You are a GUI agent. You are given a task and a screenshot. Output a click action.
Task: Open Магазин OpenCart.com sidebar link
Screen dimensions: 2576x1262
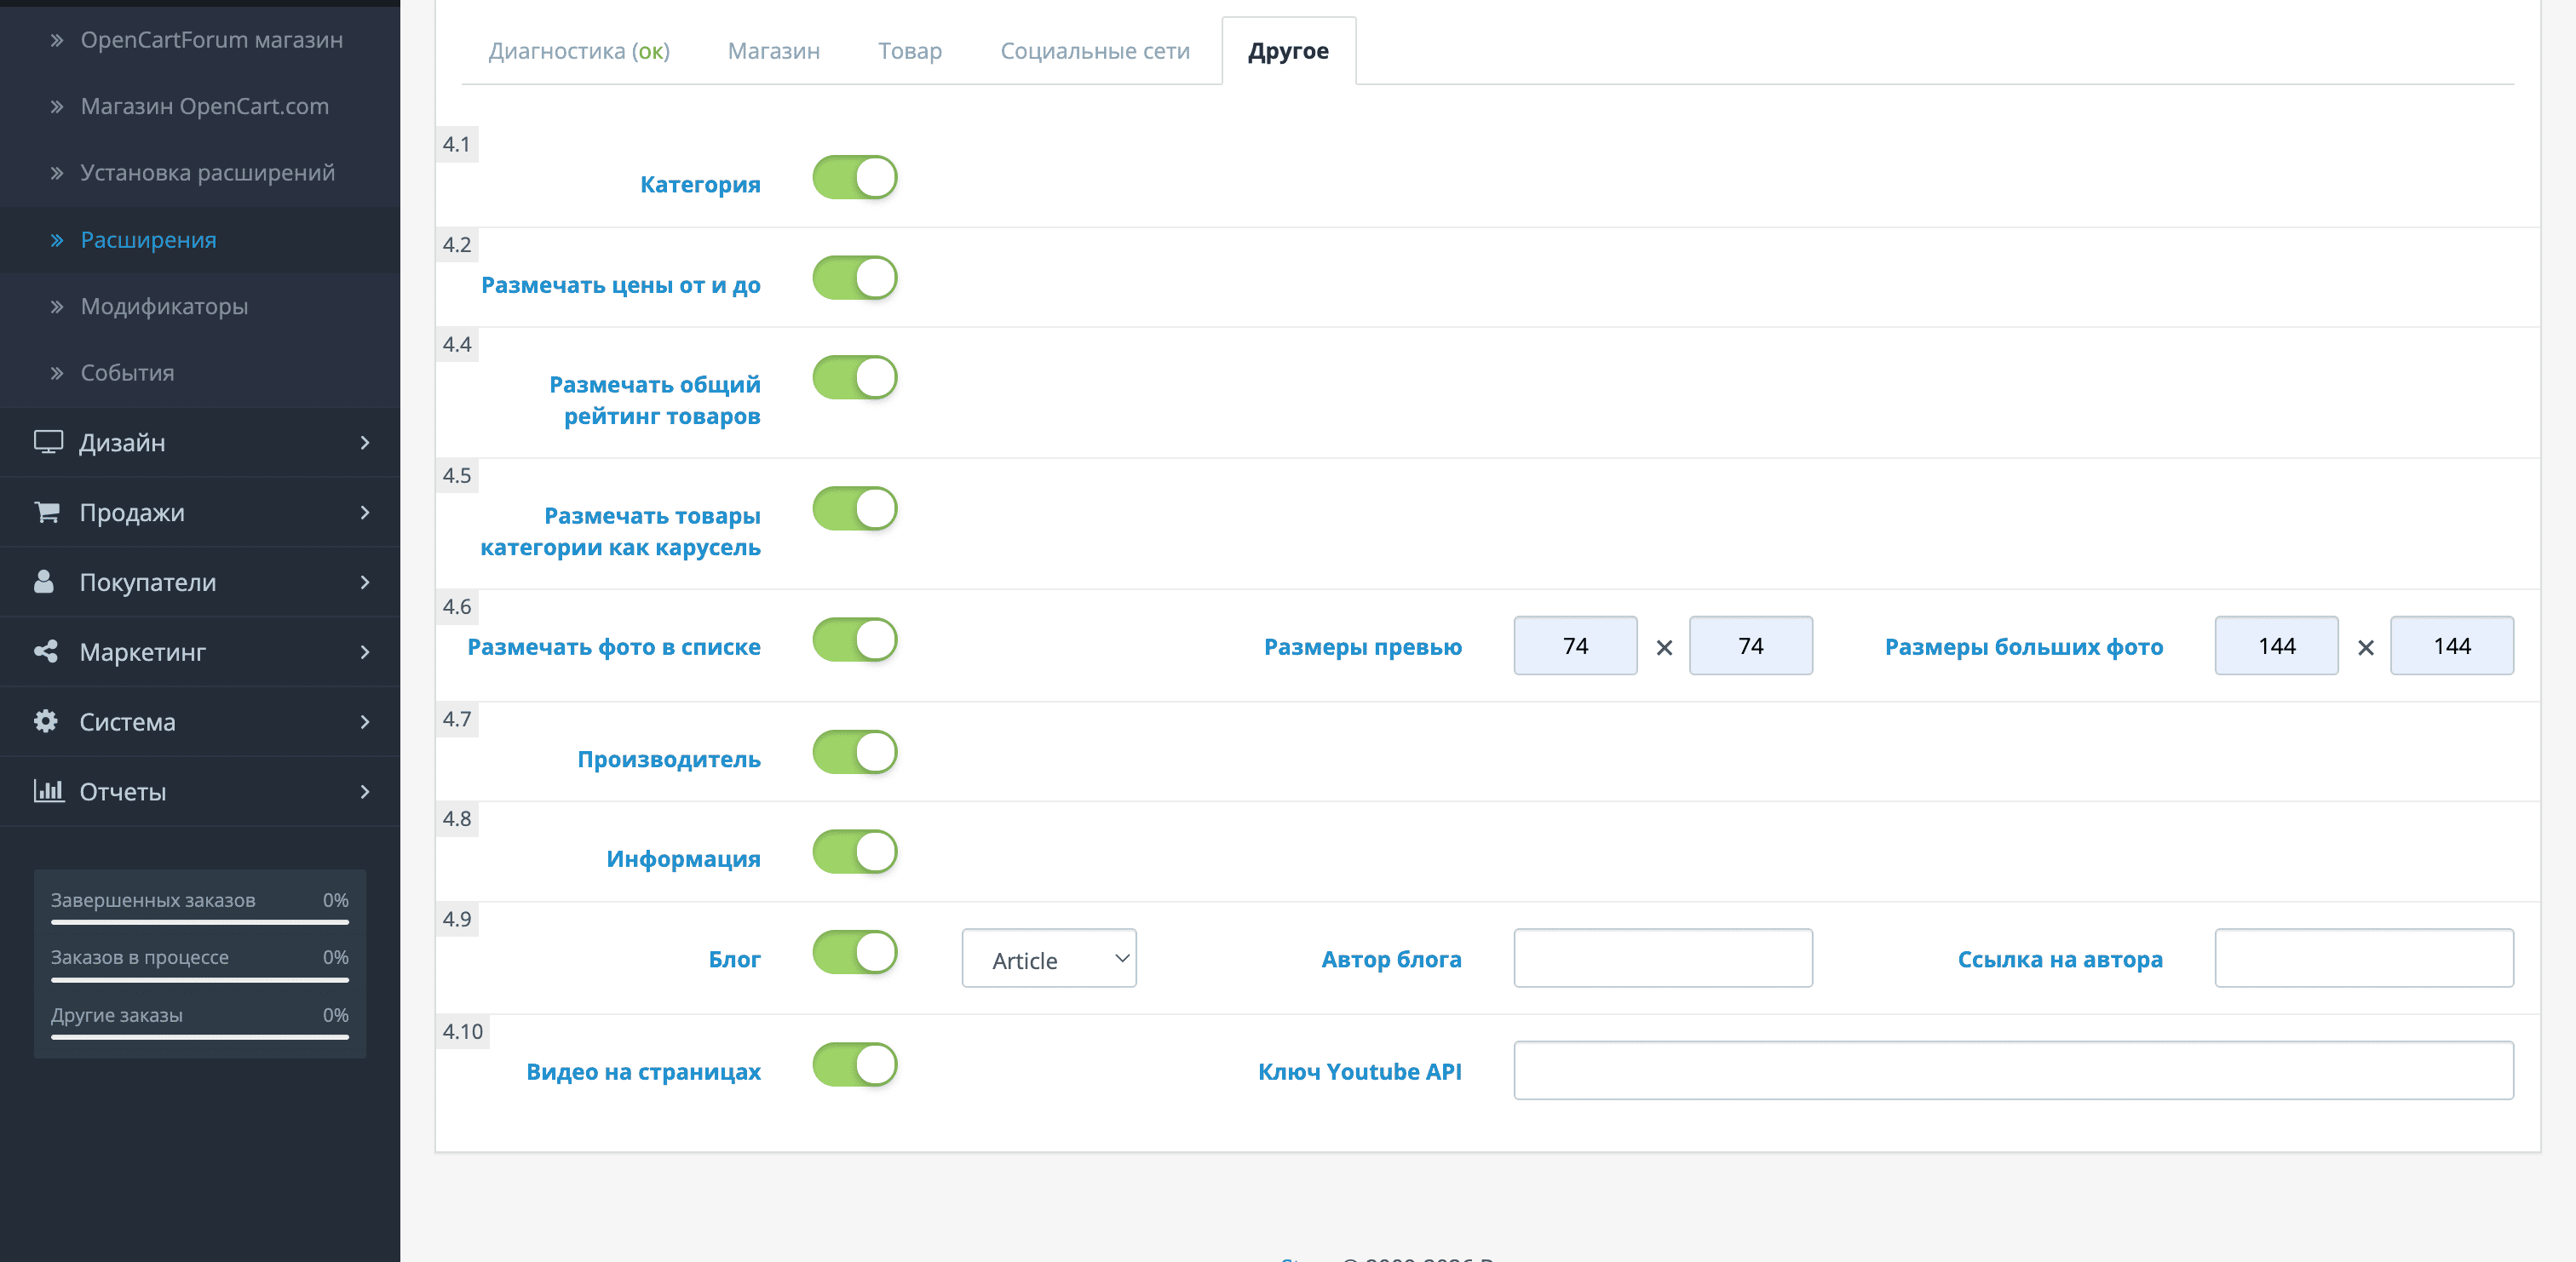click(204, 107)
